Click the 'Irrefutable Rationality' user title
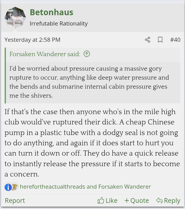 (x=59, y=24)
